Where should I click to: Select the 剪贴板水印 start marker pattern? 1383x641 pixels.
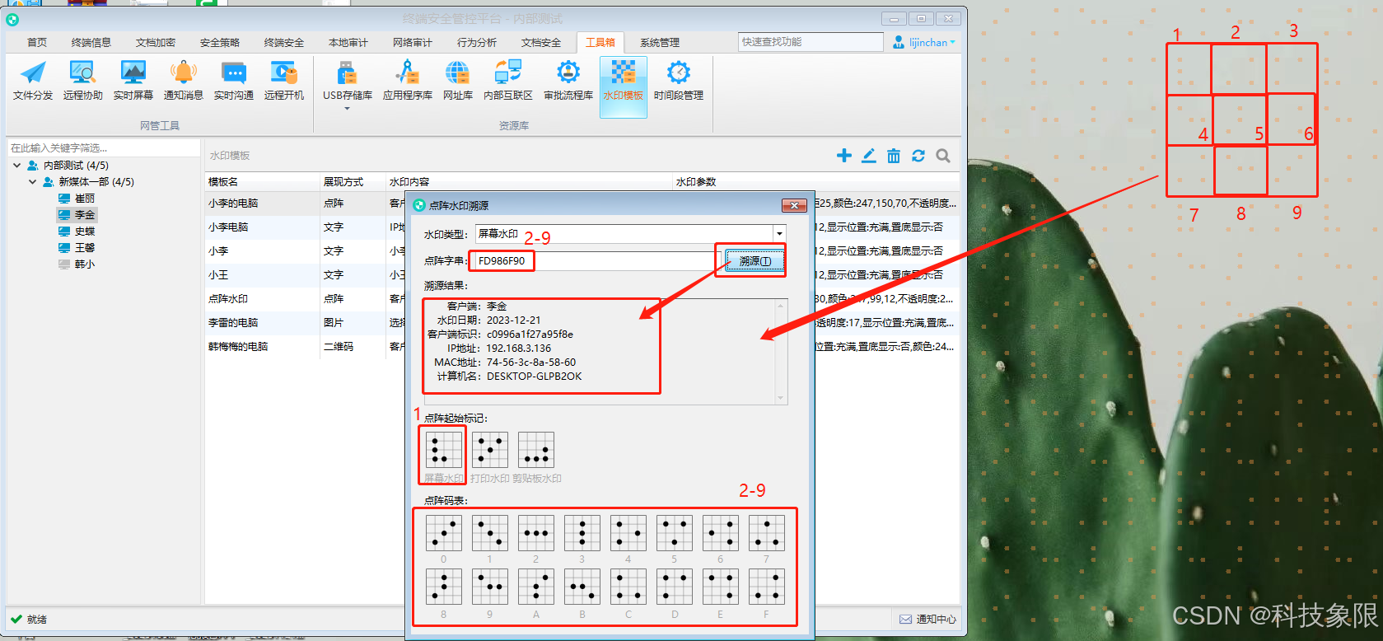coord(536,450)
